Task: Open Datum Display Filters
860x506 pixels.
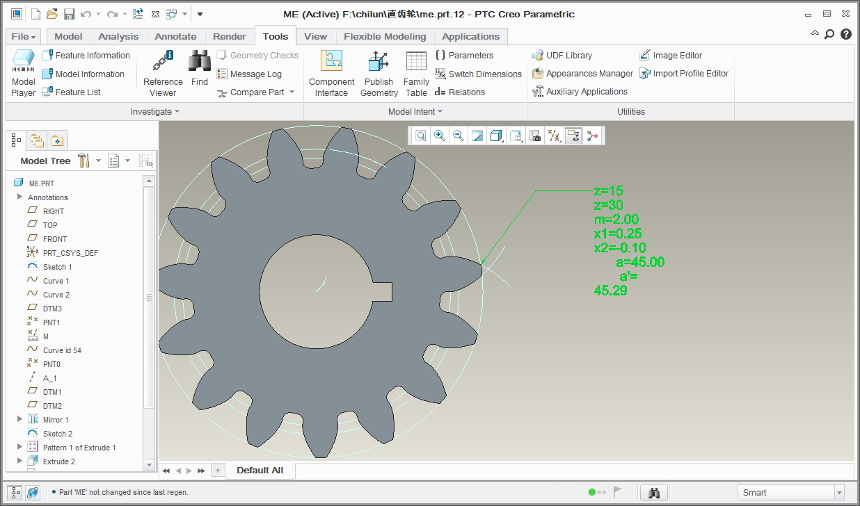Action: [x=554, y=136]
